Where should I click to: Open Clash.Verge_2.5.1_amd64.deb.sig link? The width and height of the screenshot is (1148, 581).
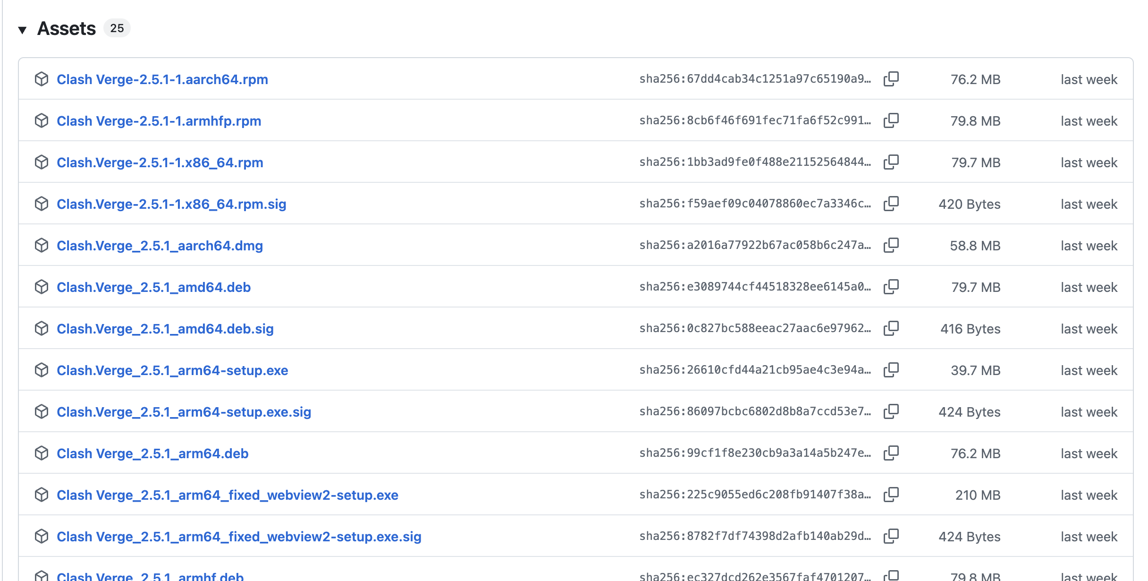(165, 329)
